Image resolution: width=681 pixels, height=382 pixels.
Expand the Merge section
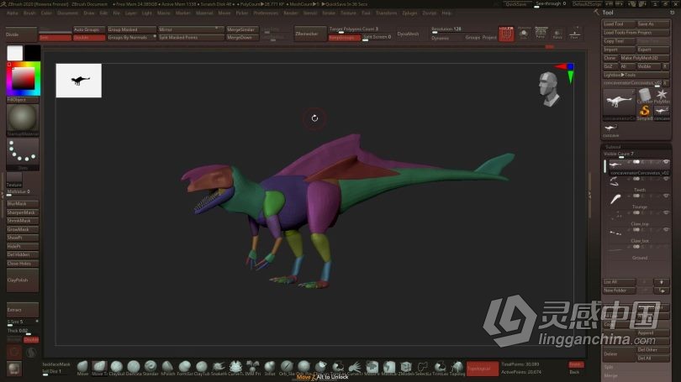[610, 375]
